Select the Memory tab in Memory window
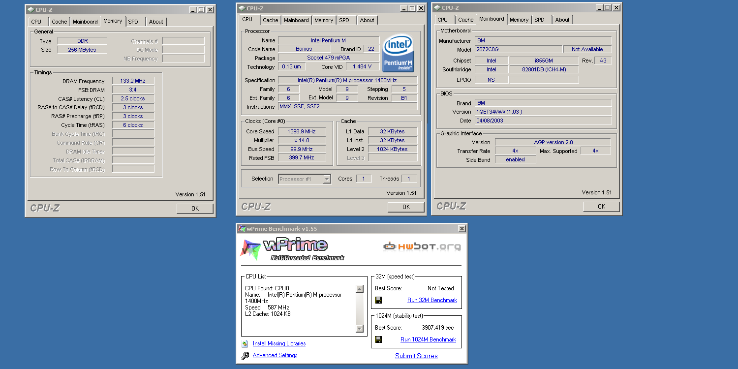Viewport: 738px width, 369px height. tap(113, 21)
